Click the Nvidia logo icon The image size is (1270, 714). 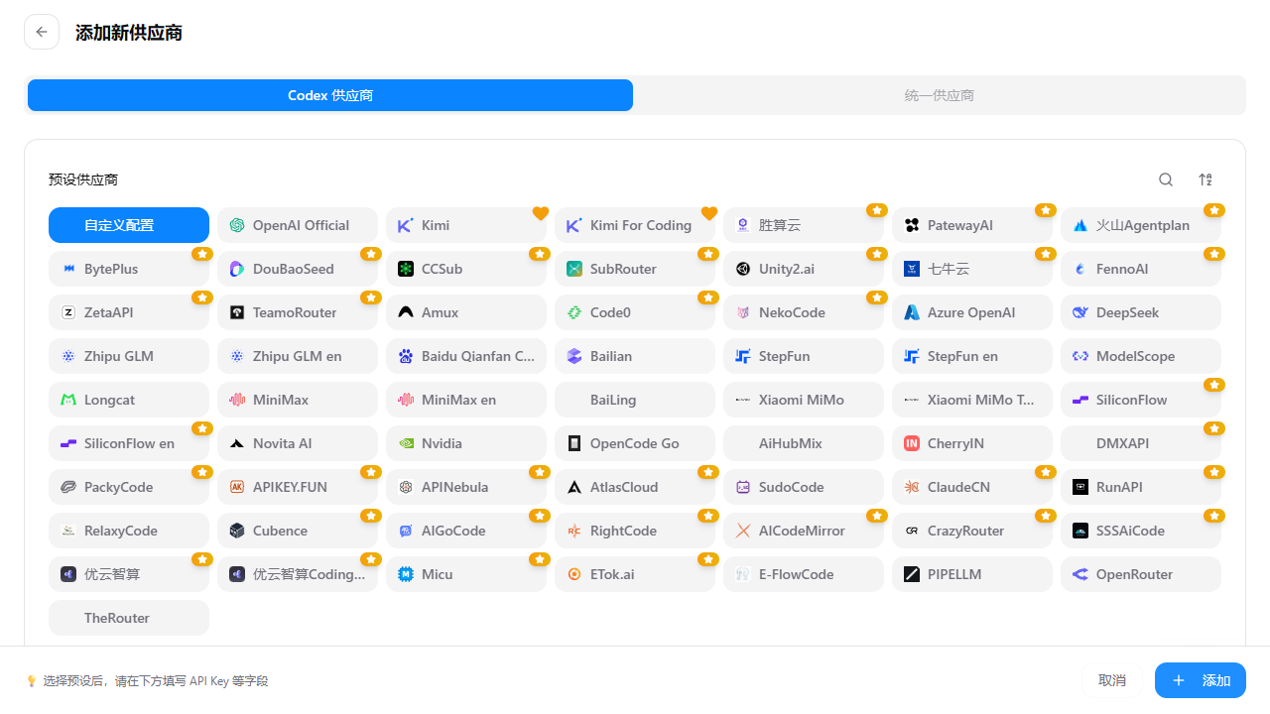(x=406, y=443)
